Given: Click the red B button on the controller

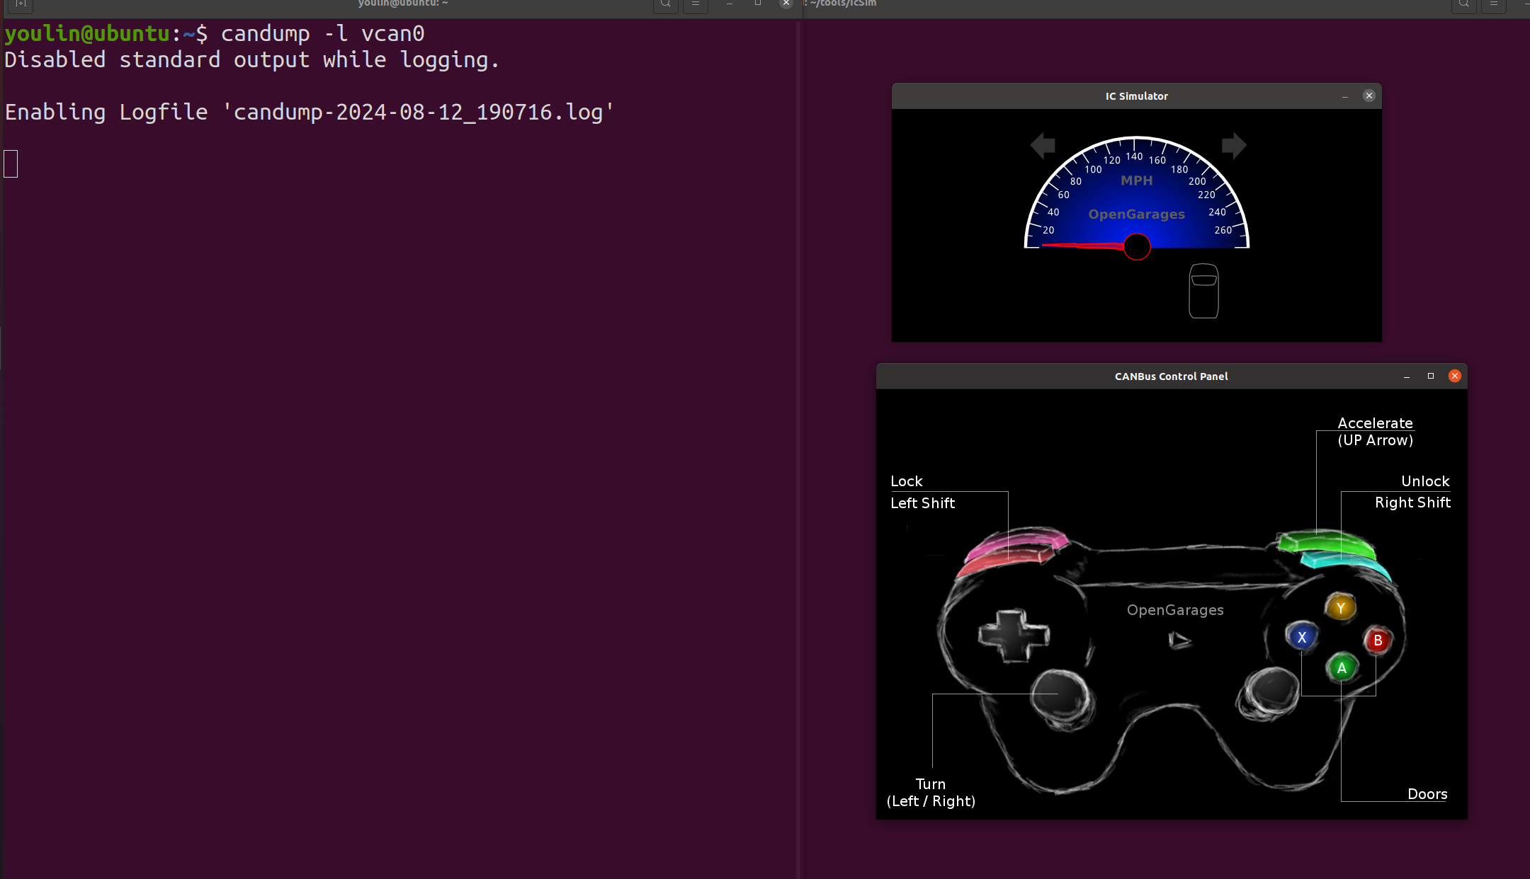Looking at the screenshot, I should 1378,640.
